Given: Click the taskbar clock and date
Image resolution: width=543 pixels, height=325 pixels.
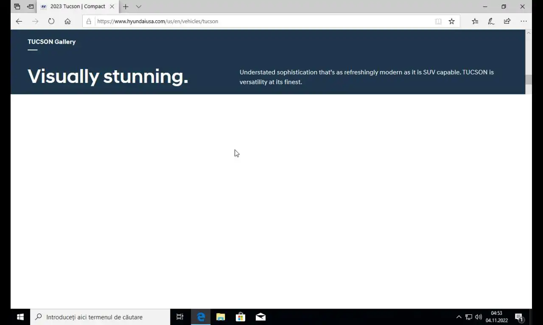Looking at the screenshot, I should [497, 317].
